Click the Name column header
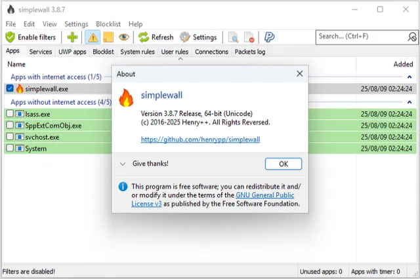This screenshot has height=279, width=420. tap(16, 64)
